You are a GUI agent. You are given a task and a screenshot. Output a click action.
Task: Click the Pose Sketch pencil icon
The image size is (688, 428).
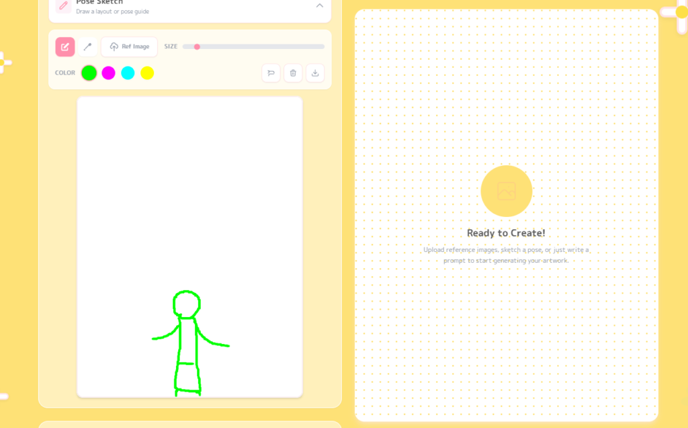(63, 5)
